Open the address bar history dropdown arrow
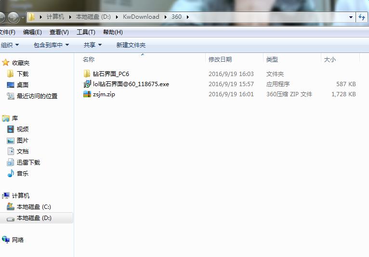 [x=351, y=17]
